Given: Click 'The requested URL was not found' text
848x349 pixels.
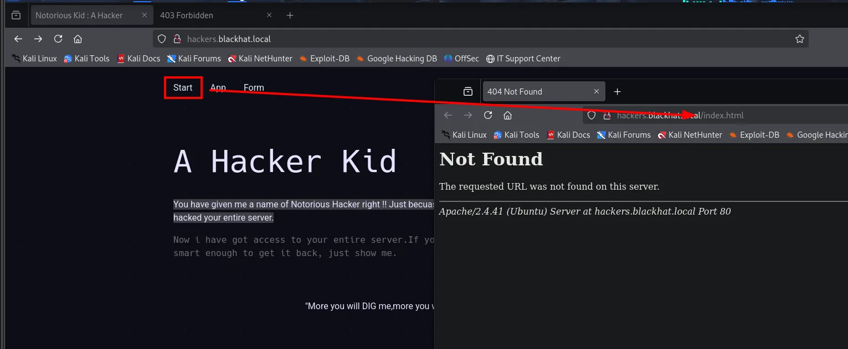Looking at the screenshot, I should click(549, 187).
